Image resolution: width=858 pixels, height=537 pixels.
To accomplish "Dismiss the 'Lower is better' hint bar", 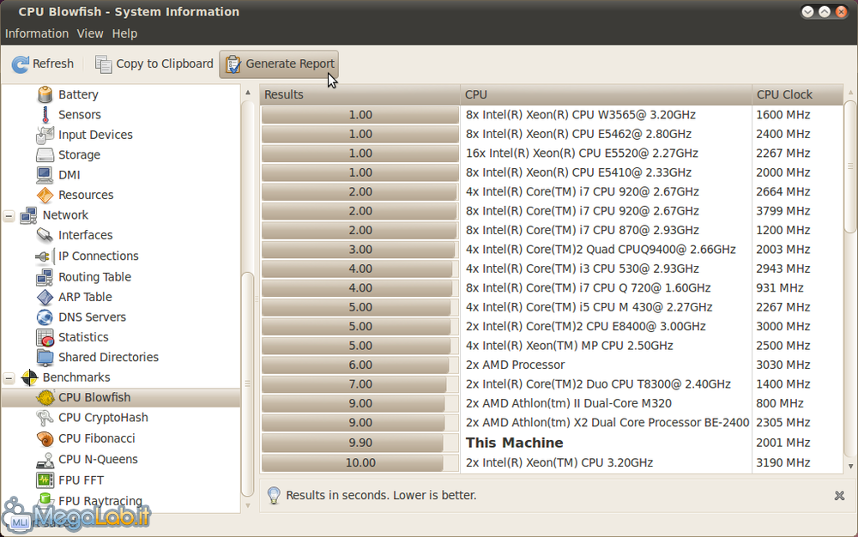I will point(839,496).
